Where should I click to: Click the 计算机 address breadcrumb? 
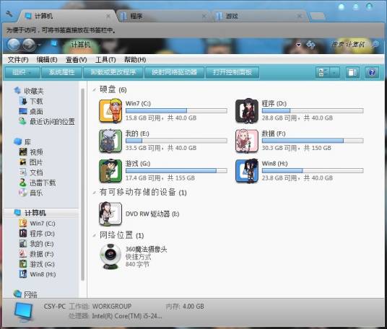pyautogui.click(x=81, y=45)
